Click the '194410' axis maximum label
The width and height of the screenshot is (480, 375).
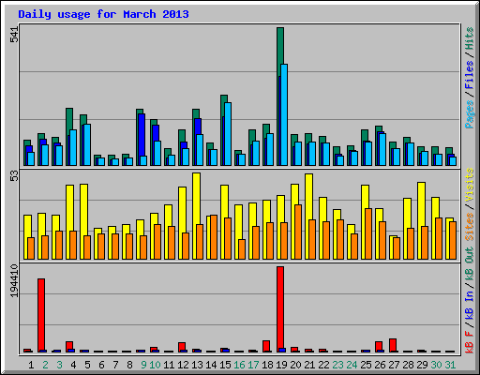point(14,280)
